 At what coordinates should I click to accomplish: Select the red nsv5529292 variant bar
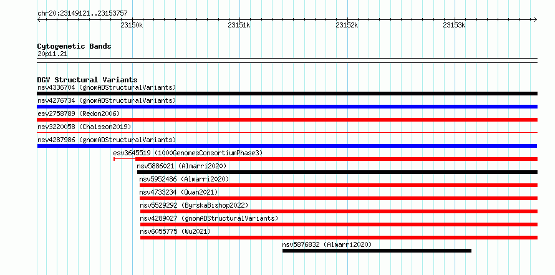[x=339, y=211]
